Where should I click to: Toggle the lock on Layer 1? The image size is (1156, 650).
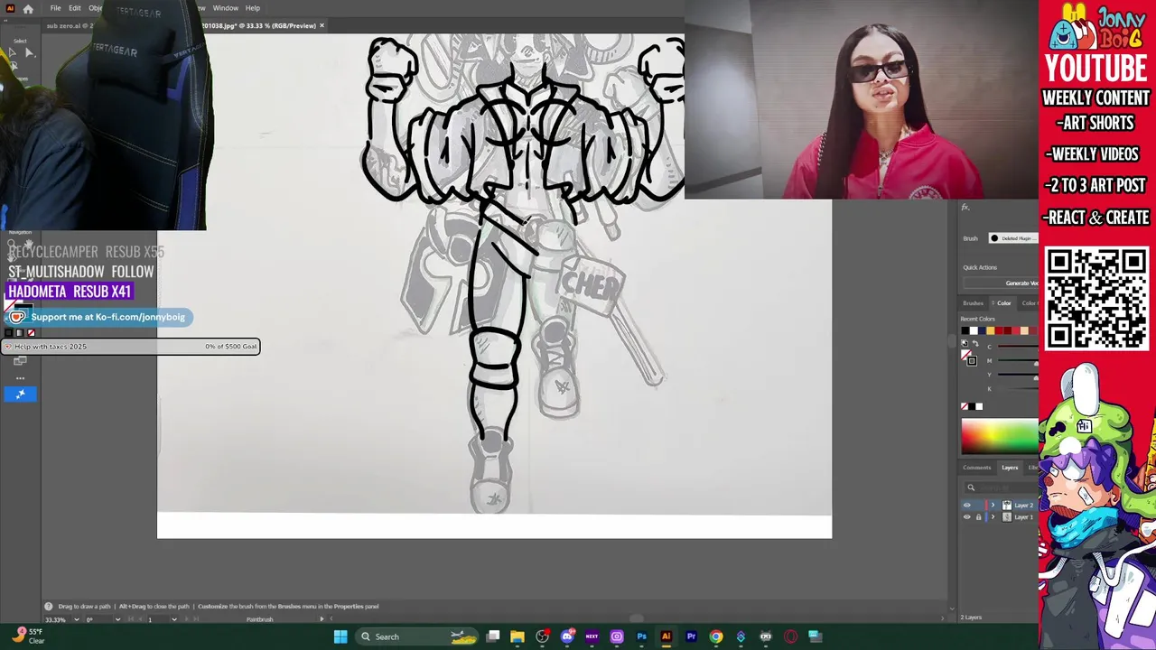(x=978, y=517)
